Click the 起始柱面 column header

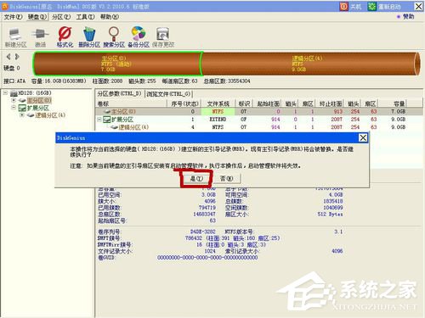268,103
